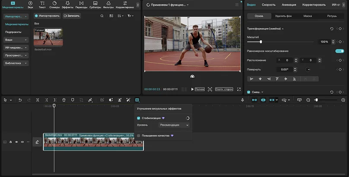Viewport: 349px width, 177px height.
Task: Click the Импортировать button
Action: [x=47, y=16]
